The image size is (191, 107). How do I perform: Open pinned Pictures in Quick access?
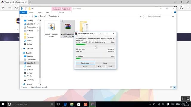[x=30, y=31]
